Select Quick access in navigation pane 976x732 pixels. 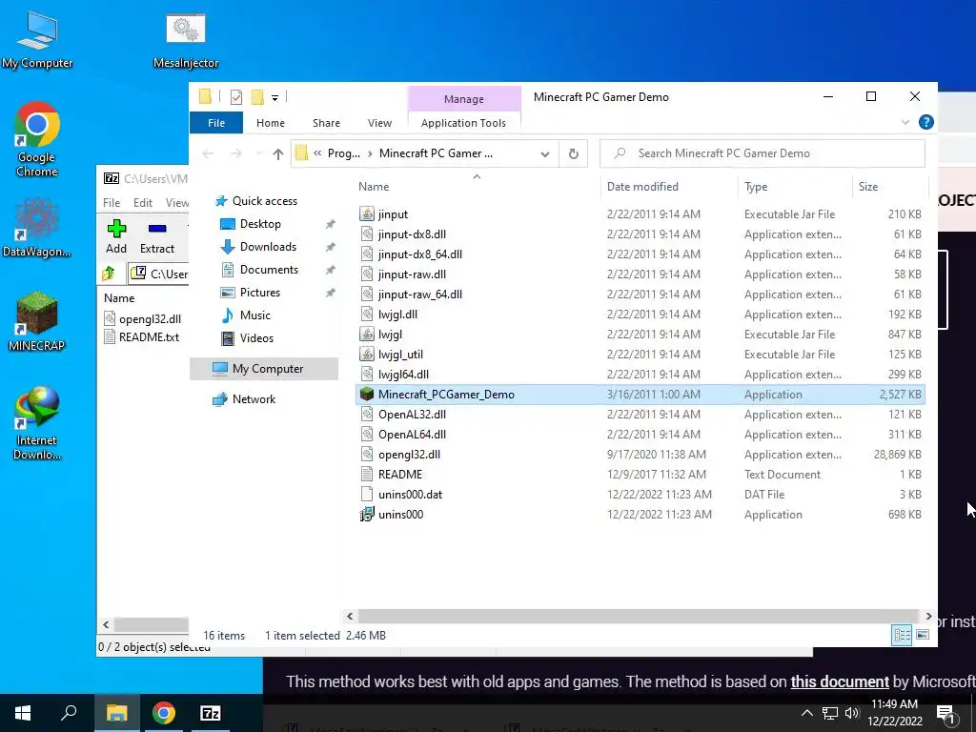pos(265,201)
